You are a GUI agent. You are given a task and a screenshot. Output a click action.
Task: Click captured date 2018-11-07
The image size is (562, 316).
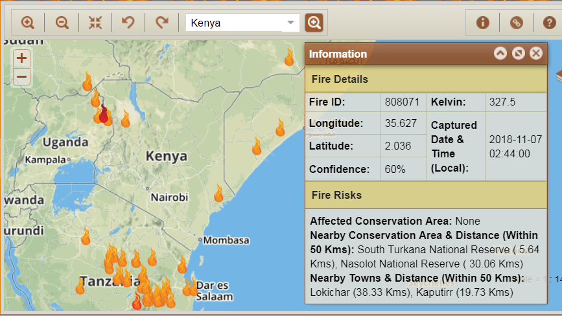pyautogui.click(x=515, y=139)
